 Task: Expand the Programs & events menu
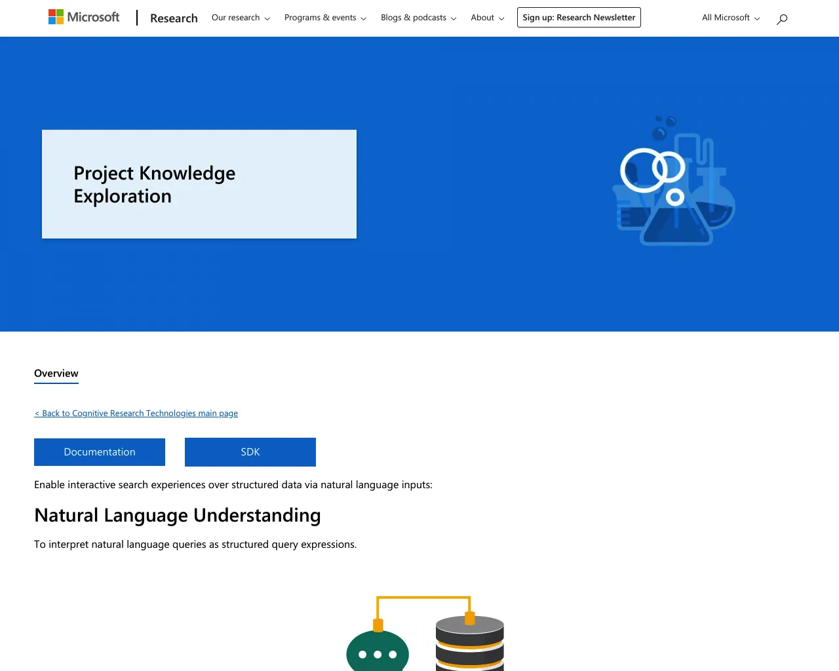(321, 18)
